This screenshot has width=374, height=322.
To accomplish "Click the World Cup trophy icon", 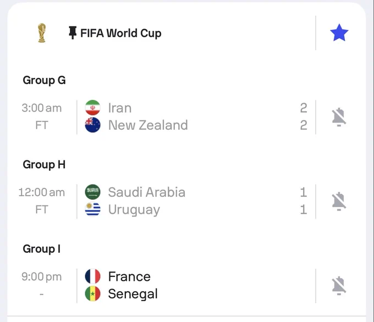I will pyautogui.click(x=42, y=33).
